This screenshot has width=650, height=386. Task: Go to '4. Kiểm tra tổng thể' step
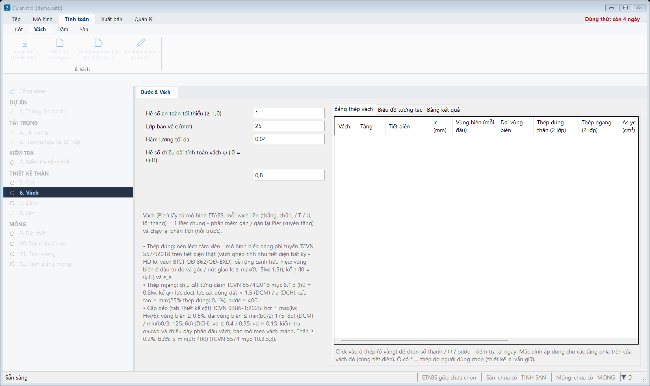(x=45, y=162)
